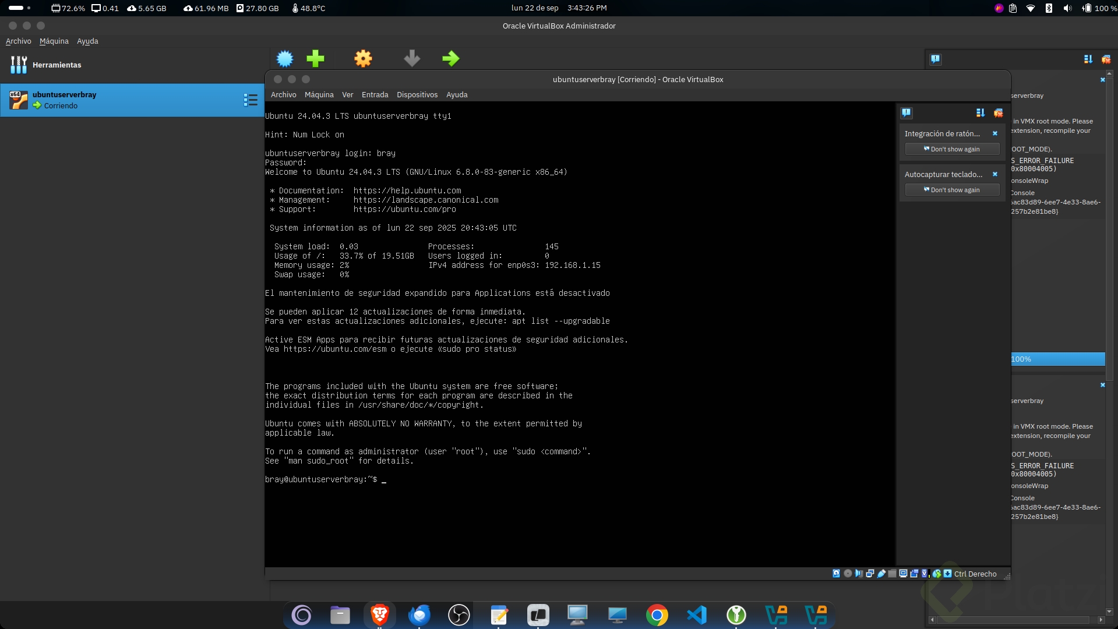Image resolution: width=1118 pixels, height=629 pixels.
Task: Open the file manager folder icon in dock
Action: [x=340, y=614]
